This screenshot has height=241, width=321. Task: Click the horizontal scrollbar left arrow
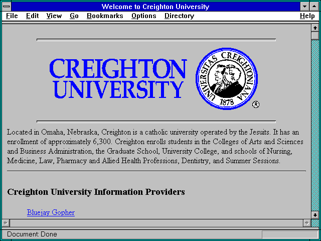[x=6, y=223]
